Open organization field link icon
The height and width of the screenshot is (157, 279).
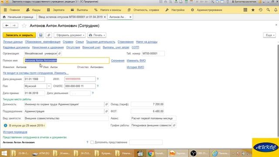(x=59, y=53)
